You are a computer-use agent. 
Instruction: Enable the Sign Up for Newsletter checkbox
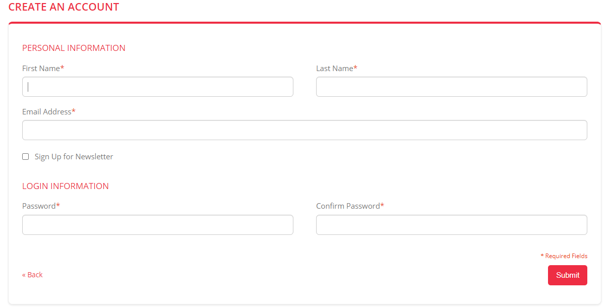(26, 157)
